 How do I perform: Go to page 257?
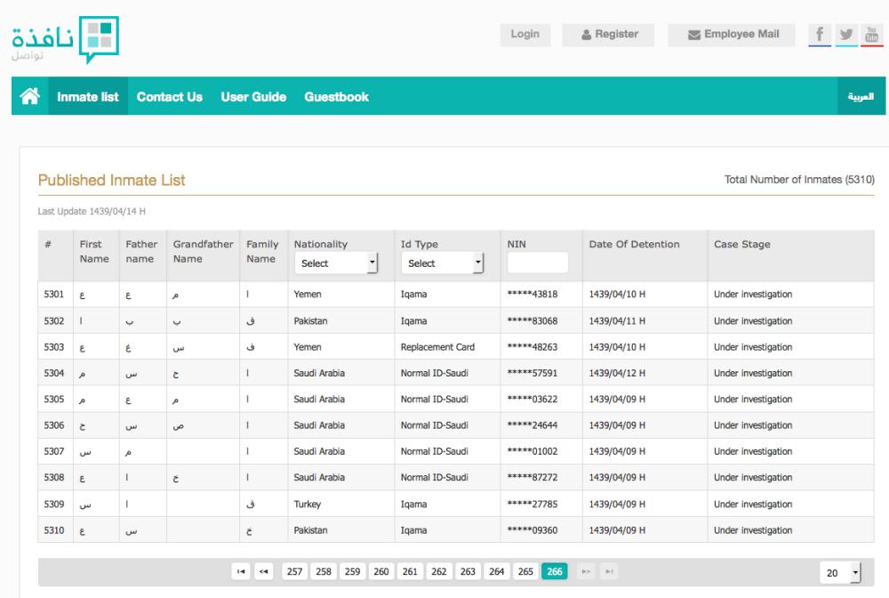(294, 571)
